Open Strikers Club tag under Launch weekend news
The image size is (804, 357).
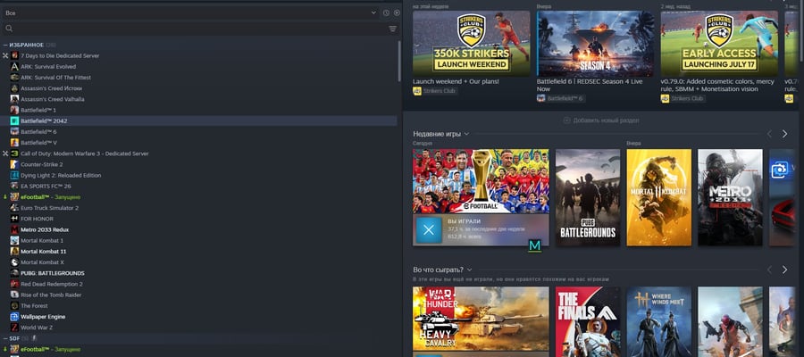tap(435, 91)
